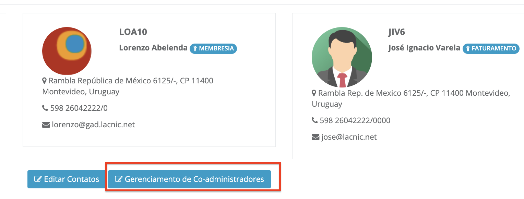Click the phone icon in Lorenzo's card
Image resolution: width=524 pixels, height=199 pixels.
coord(45,108)
